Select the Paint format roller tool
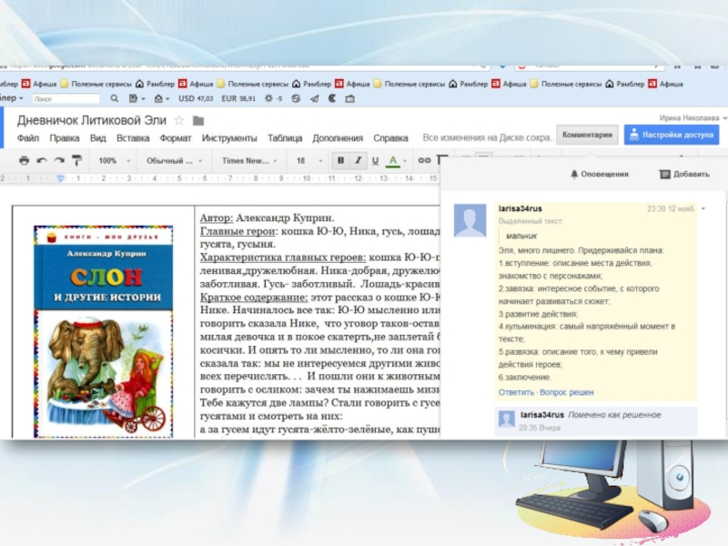The height and width of the screenshot is (546, 728). [x=76, y=160]
